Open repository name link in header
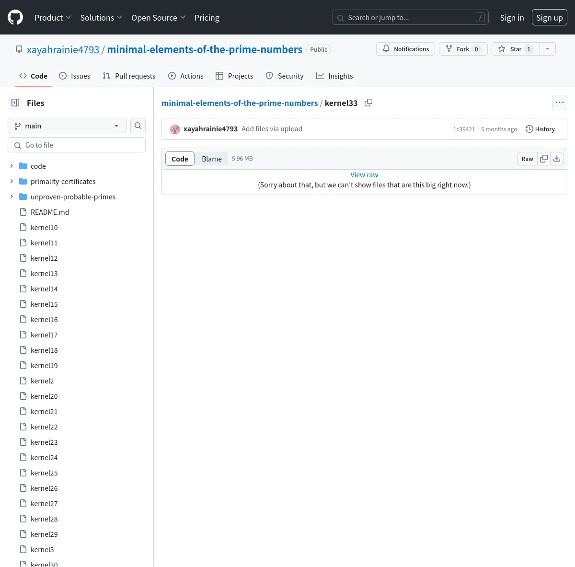This screenshot has width=575, height=567. (x=205, y=49)
